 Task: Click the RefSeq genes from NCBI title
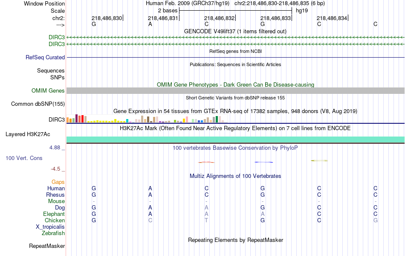(x=235, y=51)
